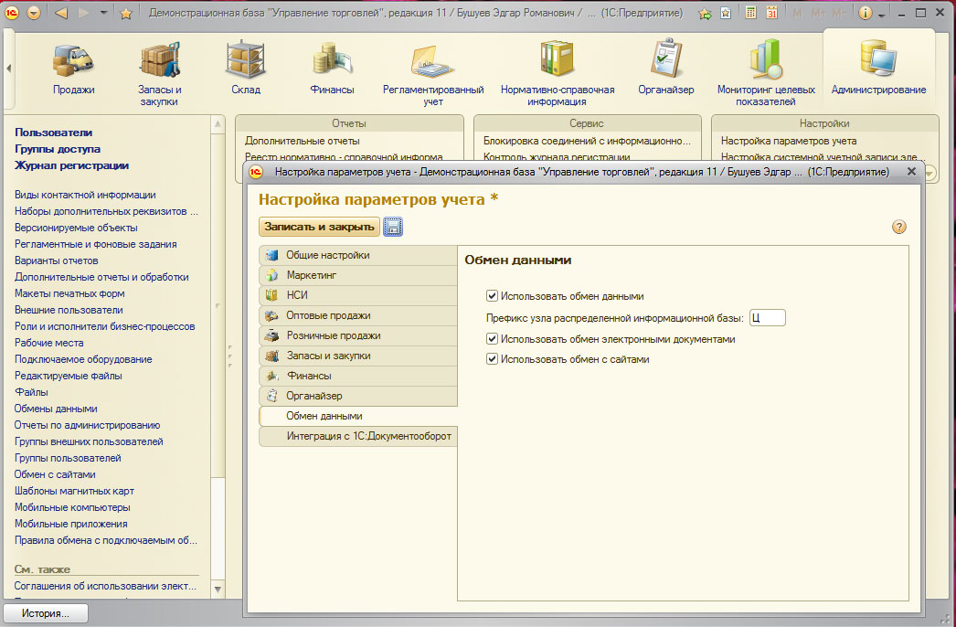Open the Органайзер section icon
This screenshot has width=956, height=627.
click(x=665, y=66)
